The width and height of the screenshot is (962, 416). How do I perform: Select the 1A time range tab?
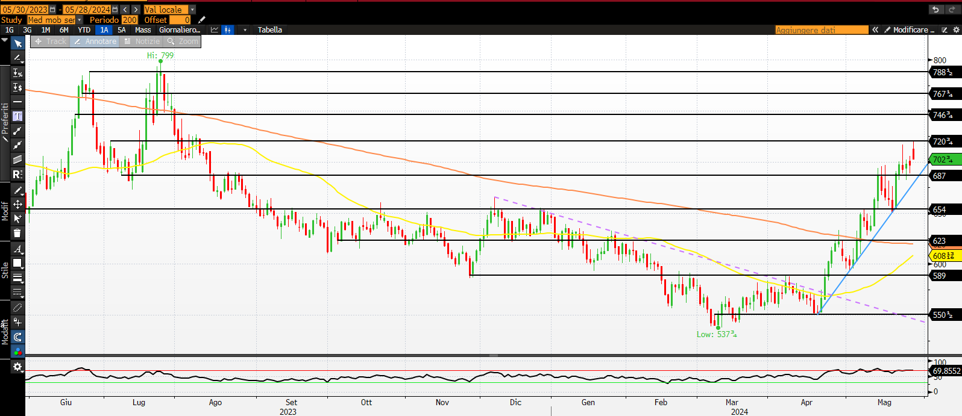click(104, 29)
